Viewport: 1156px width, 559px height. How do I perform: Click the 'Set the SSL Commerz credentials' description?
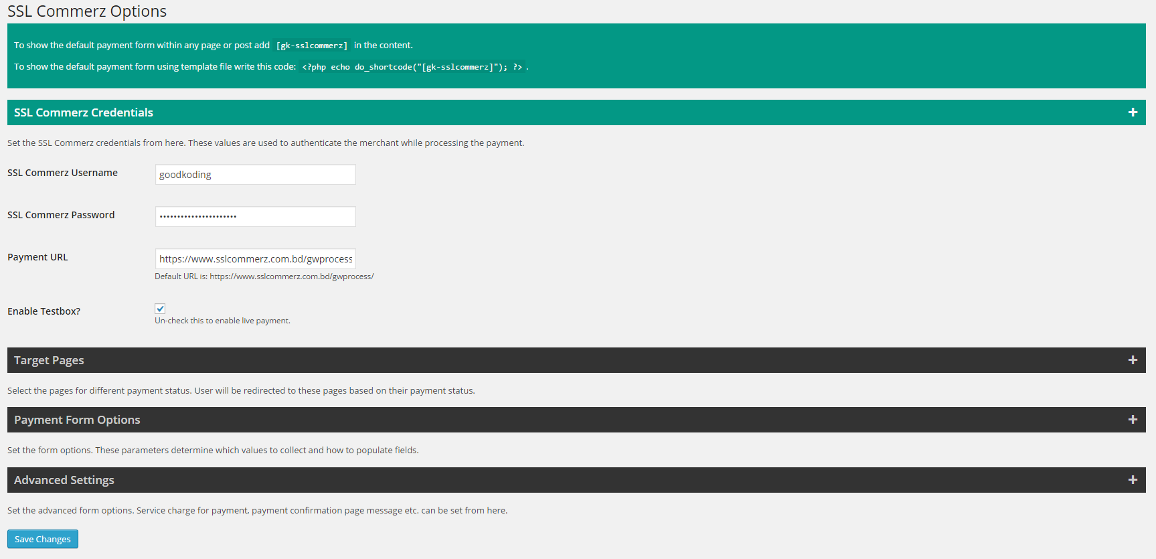click(266, 143)
